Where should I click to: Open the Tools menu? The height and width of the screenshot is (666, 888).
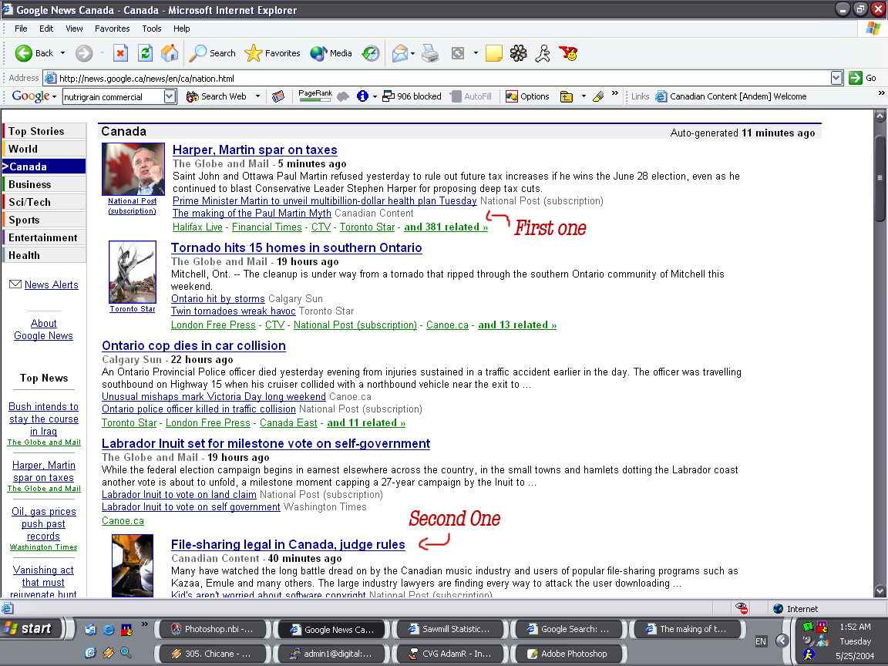click(152, 29)
